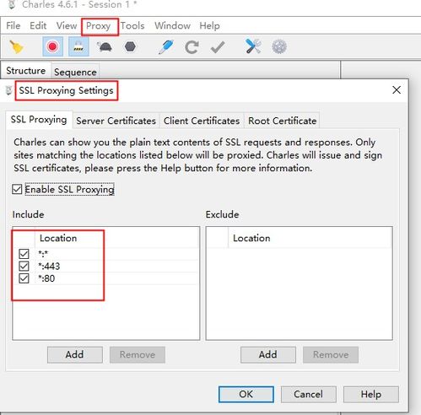The height and width of the screenshot is (415, 421).
Task: Toggle the red Record button
Action: coord(52,46)
